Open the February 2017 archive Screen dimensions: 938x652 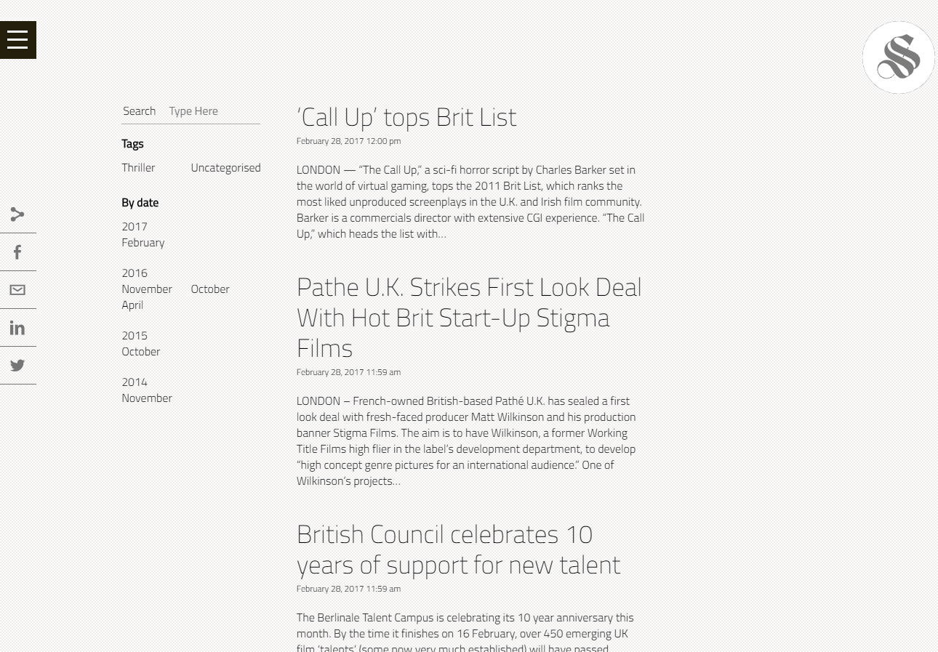[143, 243]
